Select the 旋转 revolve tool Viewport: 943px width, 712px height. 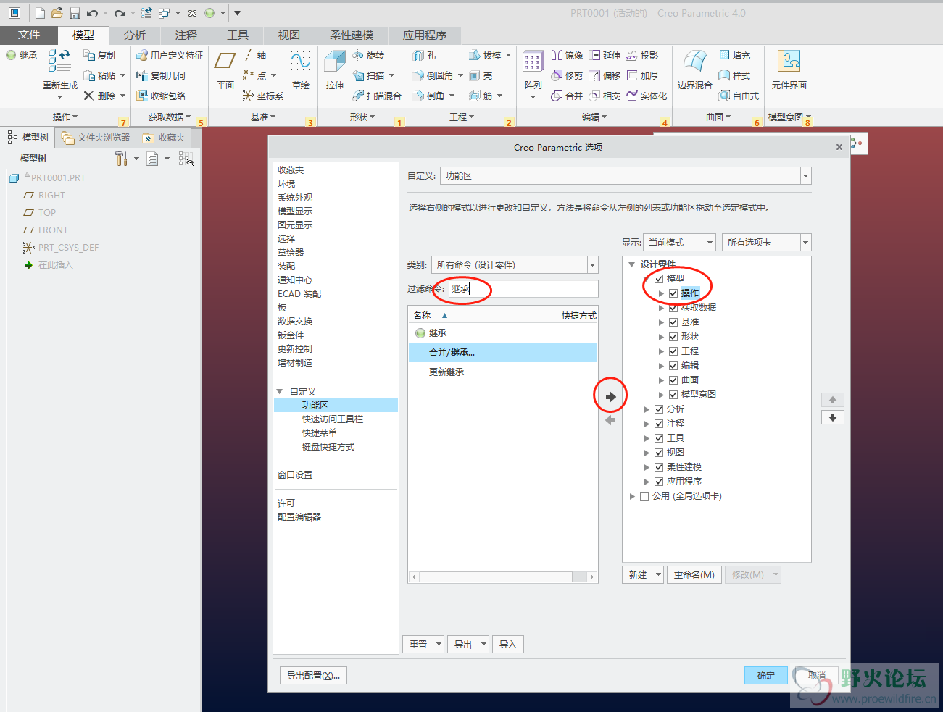tap(368, 55)
